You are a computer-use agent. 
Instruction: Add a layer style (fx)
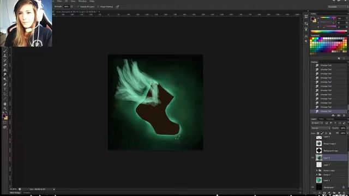point(320,193)
